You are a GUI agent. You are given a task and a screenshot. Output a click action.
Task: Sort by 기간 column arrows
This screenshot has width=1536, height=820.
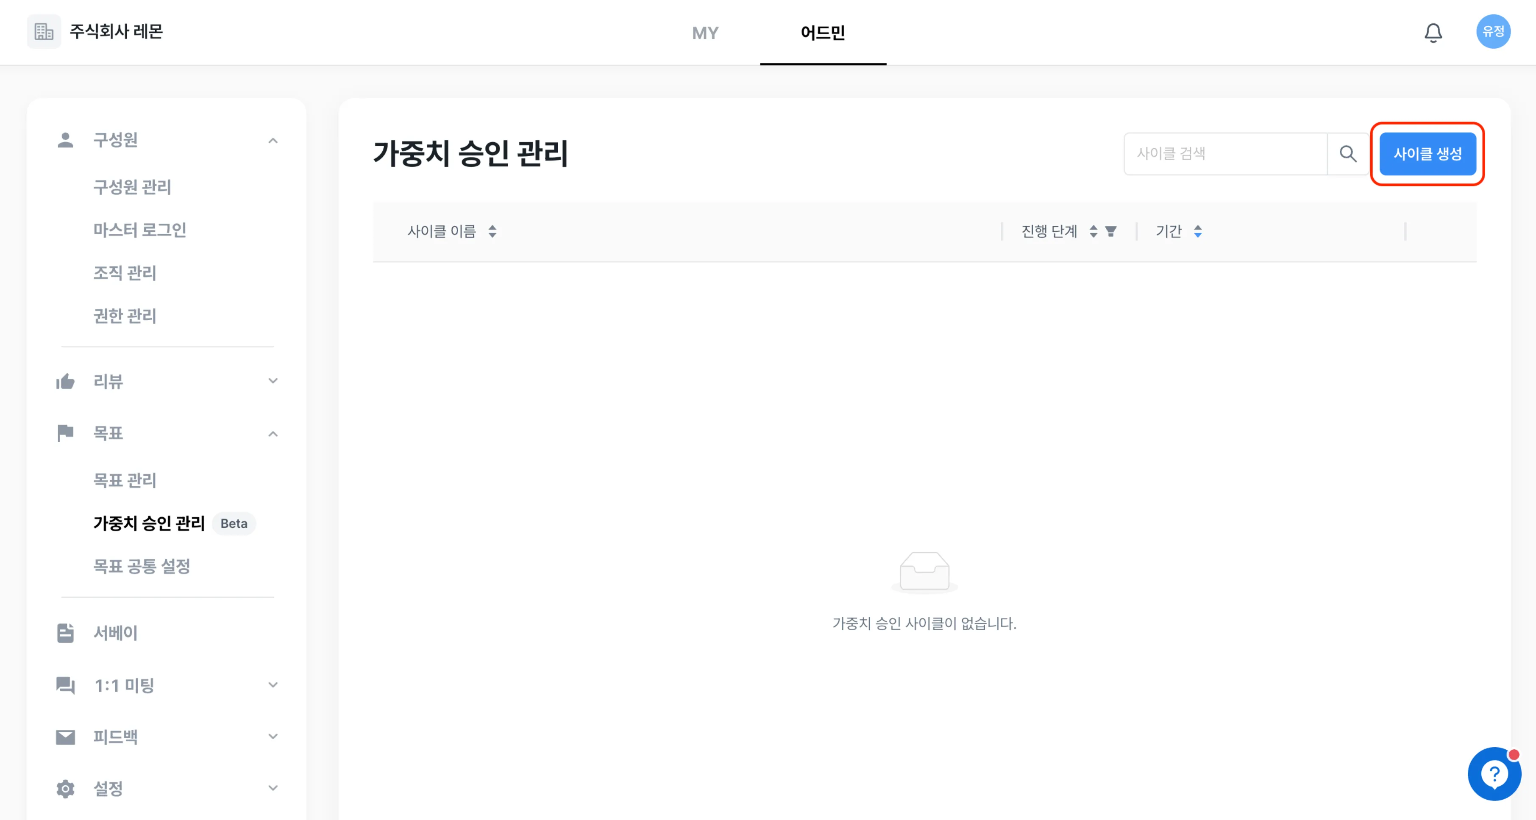click(x=1197, y=231)
